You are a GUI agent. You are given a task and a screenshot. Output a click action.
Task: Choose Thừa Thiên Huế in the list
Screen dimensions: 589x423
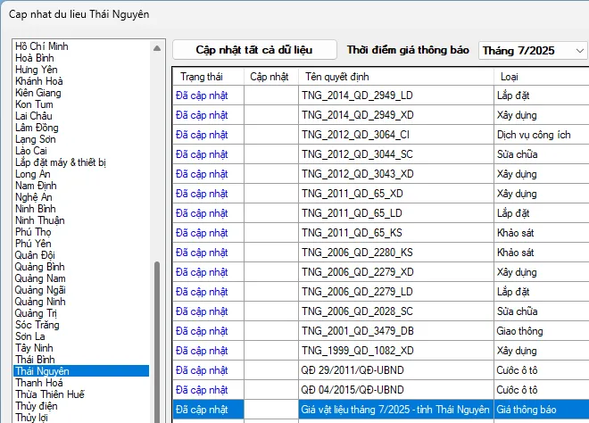click(49, 394)
